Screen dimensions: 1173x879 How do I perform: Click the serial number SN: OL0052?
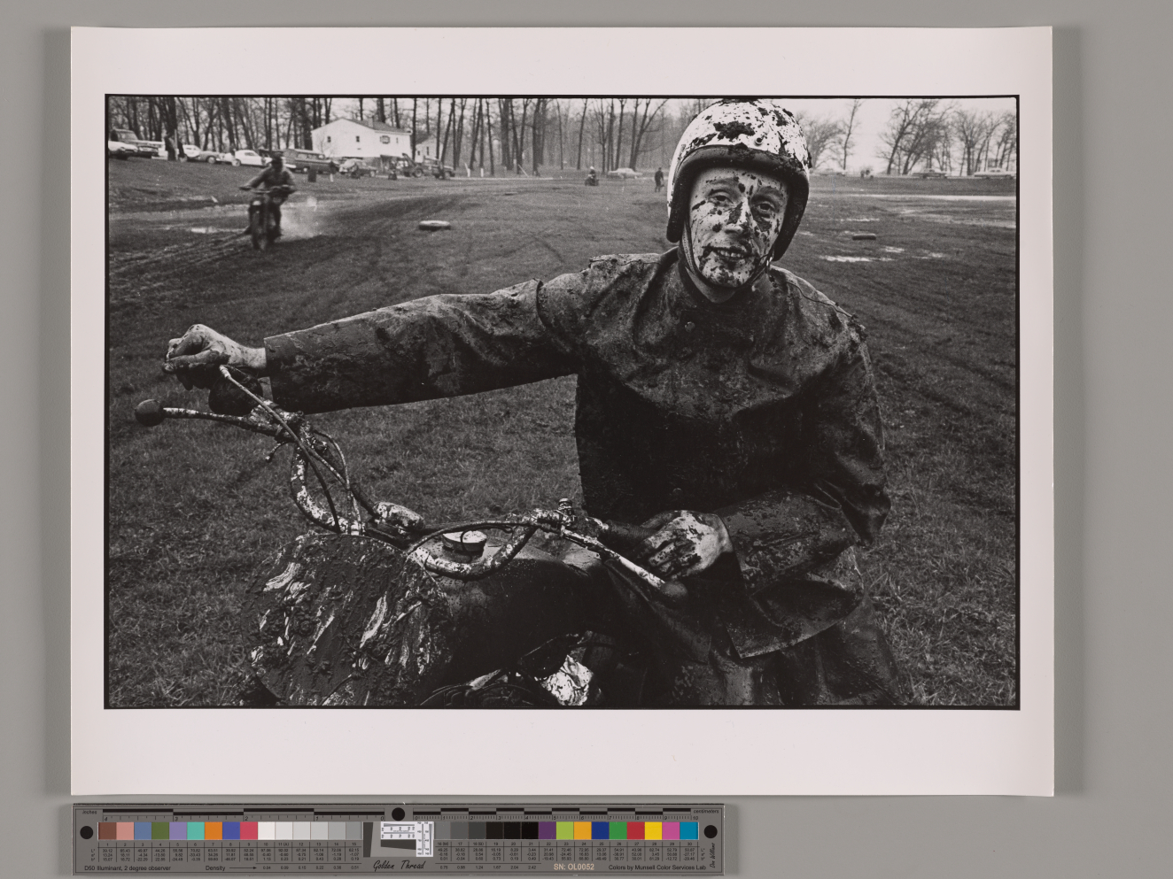coord(574,867)
